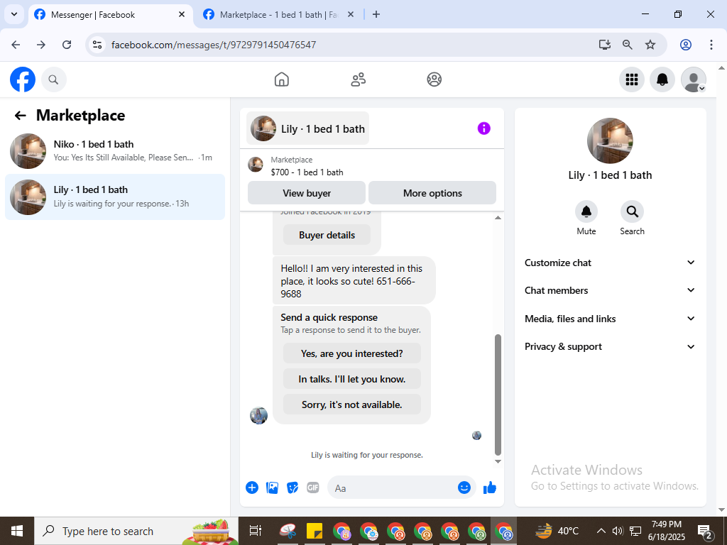The image size is (727, 545).
Task: Show hidden system tray icons
Action: point(601,531)
